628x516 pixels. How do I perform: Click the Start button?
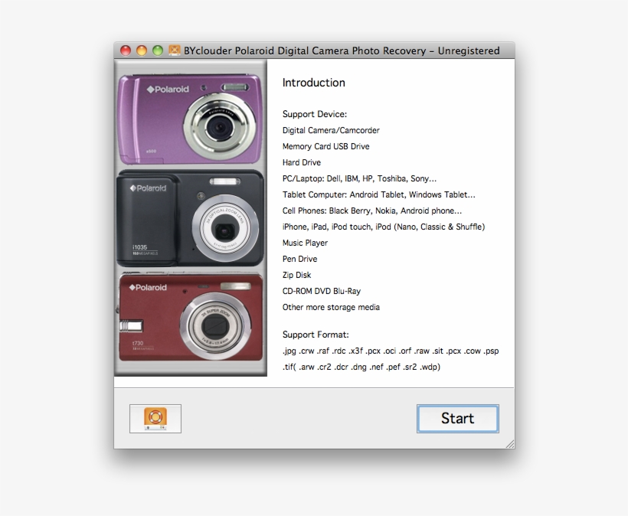coord(458,419)
